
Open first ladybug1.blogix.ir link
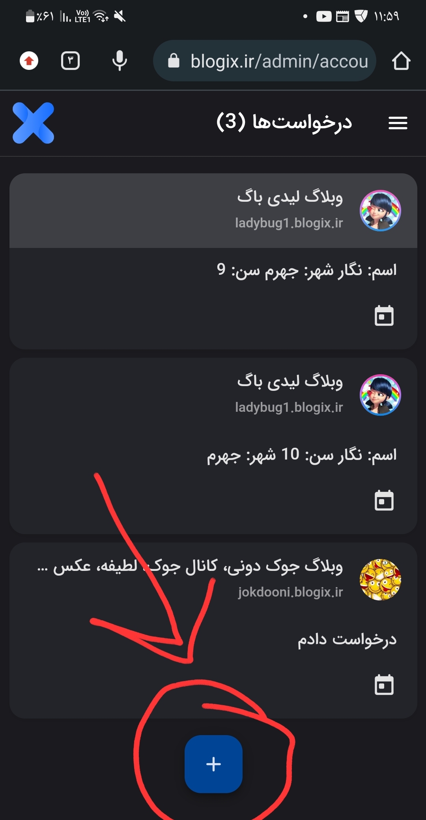[289, 223]
